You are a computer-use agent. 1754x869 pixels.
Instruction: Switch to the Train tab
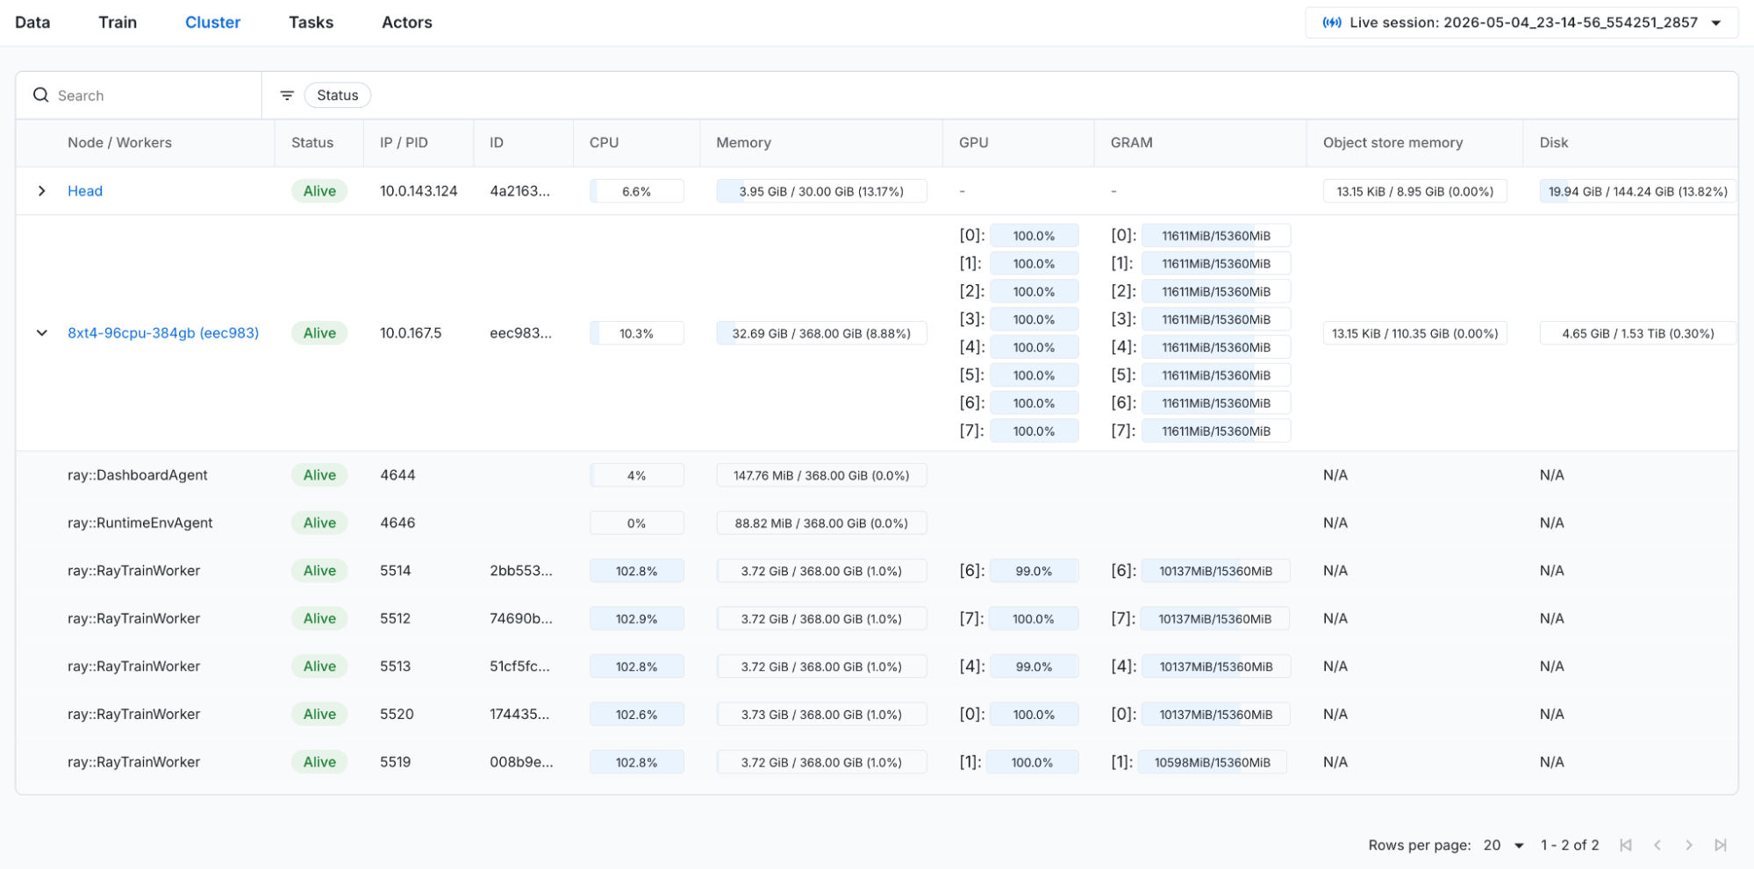pos(118,22)
